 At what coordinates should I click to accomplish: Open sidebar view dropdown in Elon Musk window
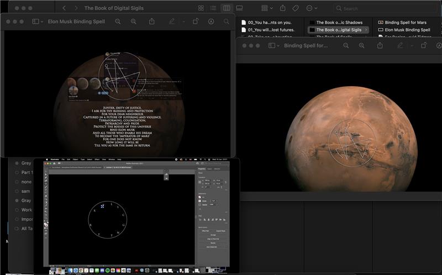38,22
